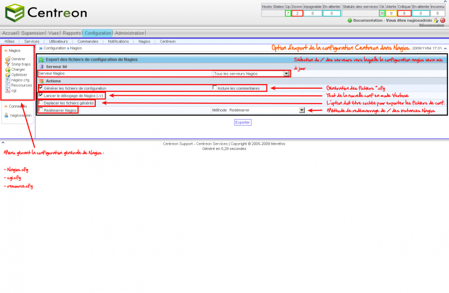This screenshot has height=293, width=449.
Task: Open the Administration tab
Action: [x=129, y=33]
